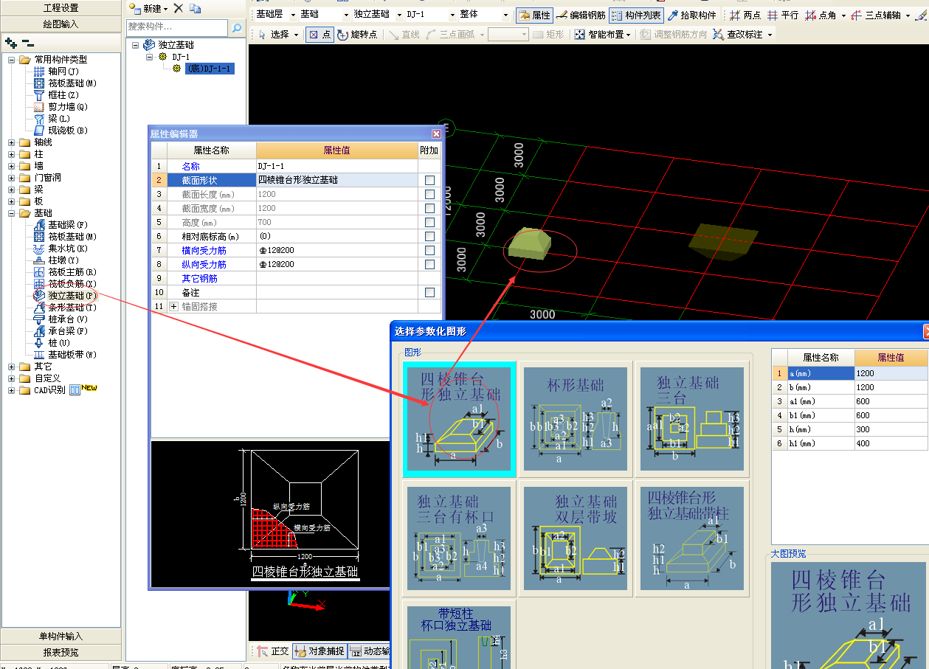Expand the 锚固搭接 property group
The height and width of the screenshot is (669, 929).
coord(174,306)
